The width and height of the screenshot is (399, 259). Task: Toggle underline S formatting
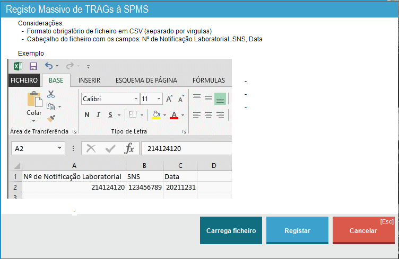point(110,115)
